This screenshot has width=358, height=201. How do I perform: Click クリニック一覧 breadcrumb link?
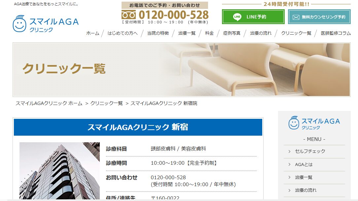107,103
